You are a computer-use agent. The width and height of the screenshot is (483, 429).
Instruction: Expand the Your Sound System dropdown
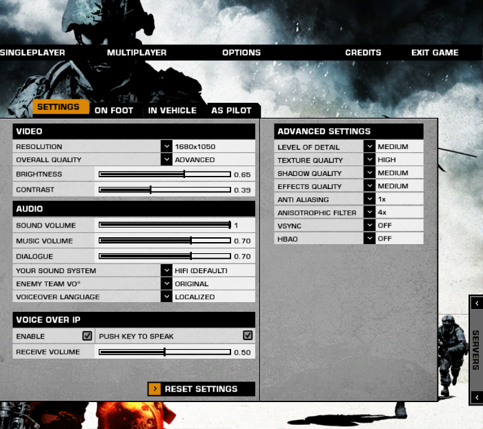tap(166, 270)
